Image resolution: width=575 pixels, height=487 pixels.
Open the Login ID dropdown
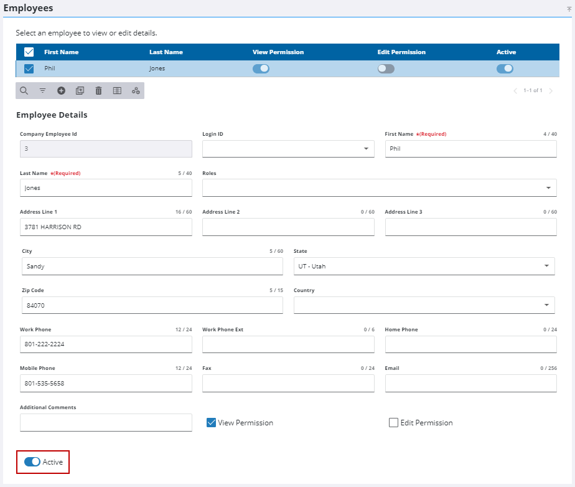pos(365,149)
